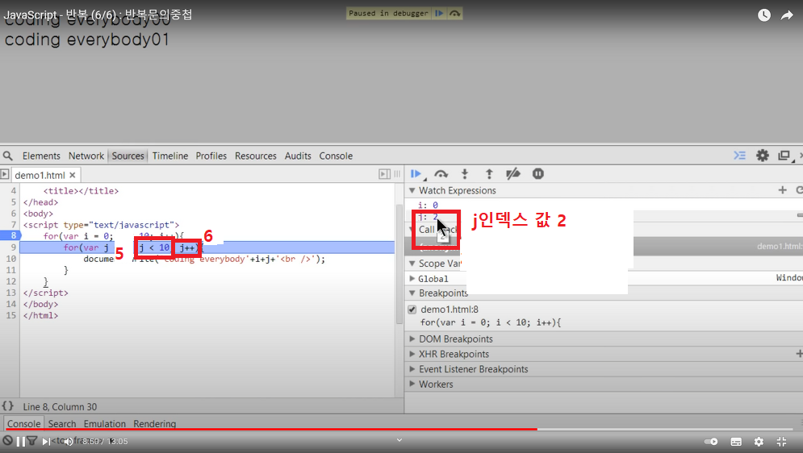Expand Event Listener Breakpoints section
This screenshot has width=803, height=453.
(412, 368)
